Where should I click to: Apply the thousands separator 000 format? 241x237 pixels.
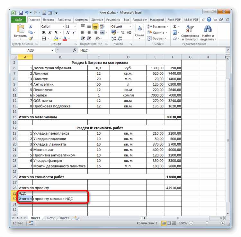tap(129, 32)
